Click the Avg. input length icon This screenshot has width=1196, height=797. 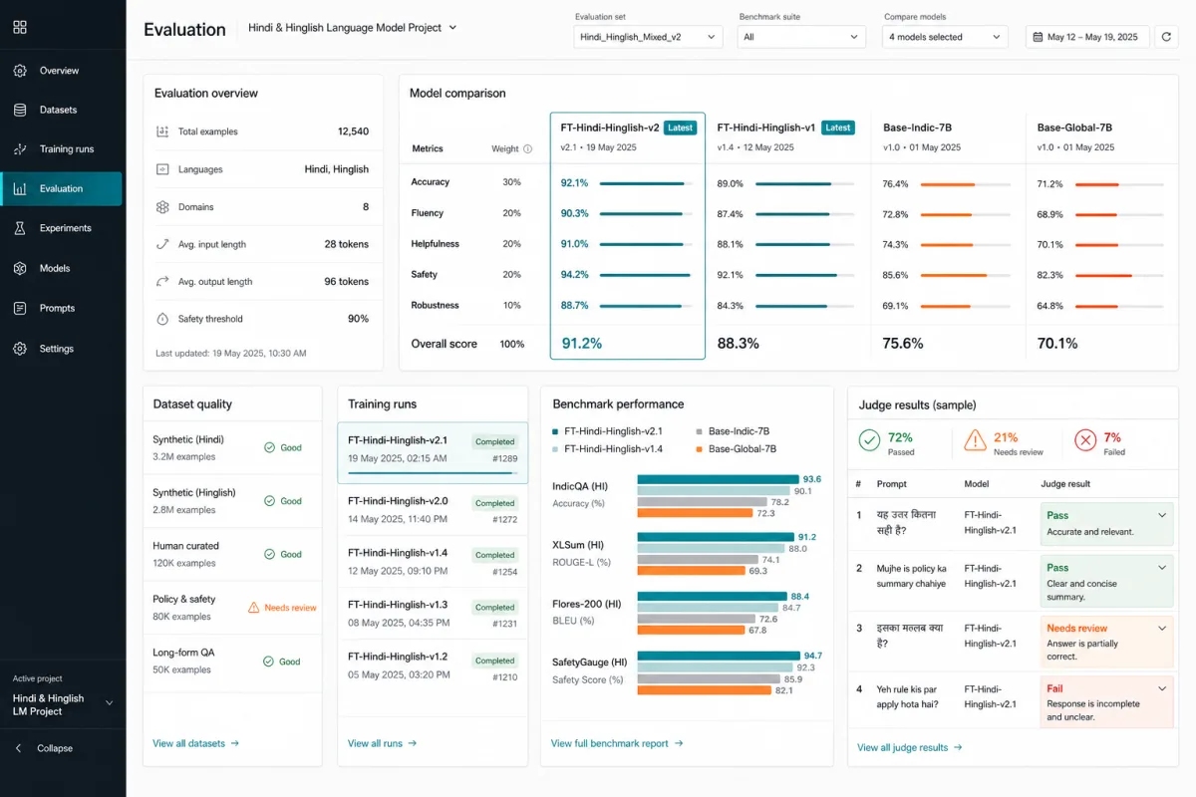pyautogui.click(x=162, y=244)
